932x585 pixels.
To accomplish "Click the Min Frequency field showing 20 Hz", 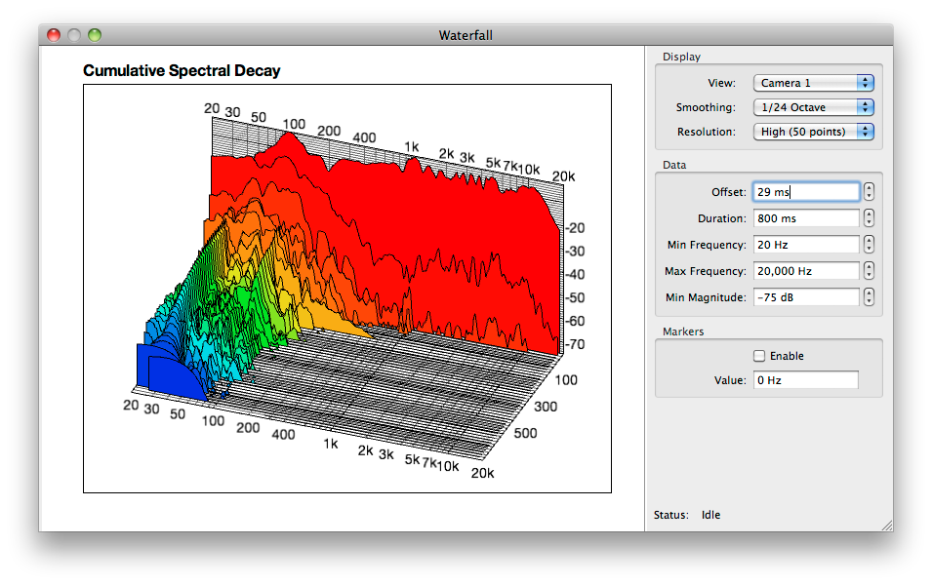I will pos(806,244).
